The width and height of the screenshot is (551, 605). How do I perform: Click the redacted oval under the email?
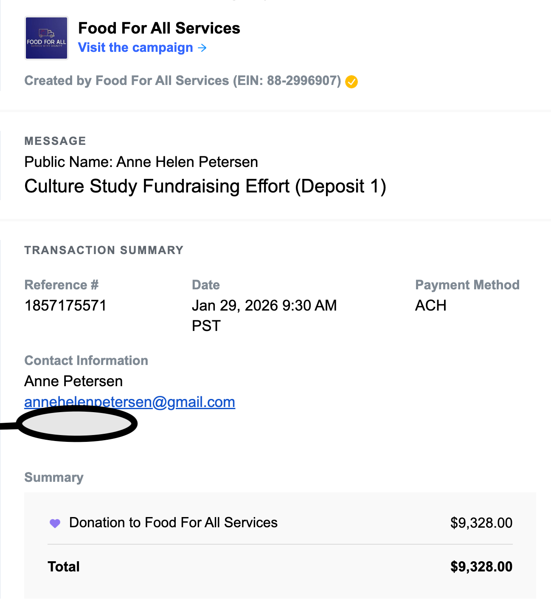[77, 424]
